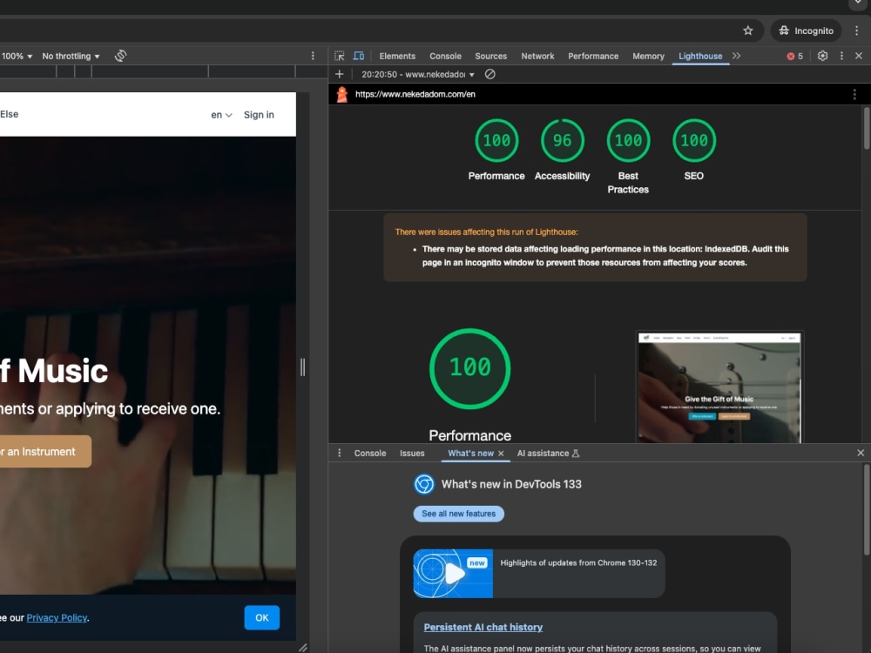Open the en language dropdown
The width and height of the screenshot is (871, 653).
click(x=221, y=115)
